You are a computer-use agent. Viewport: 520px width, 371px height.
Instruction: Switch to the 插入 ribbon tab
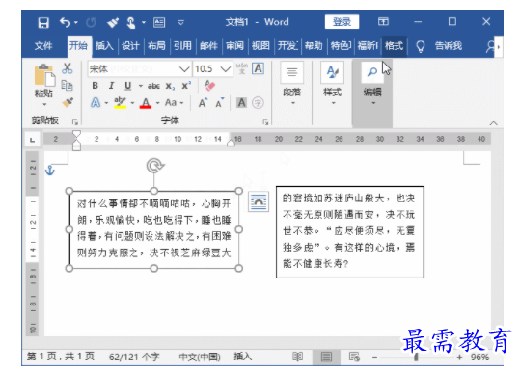pyautogui.click(x=104, y=45)
